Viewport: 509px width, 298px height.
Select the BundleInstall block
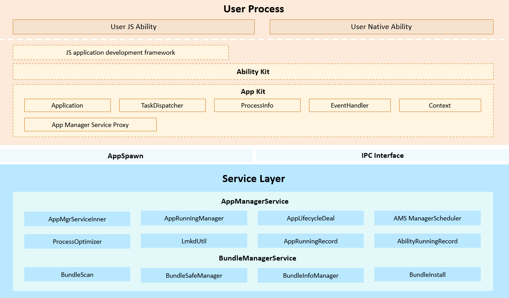[x=427, y=275]
